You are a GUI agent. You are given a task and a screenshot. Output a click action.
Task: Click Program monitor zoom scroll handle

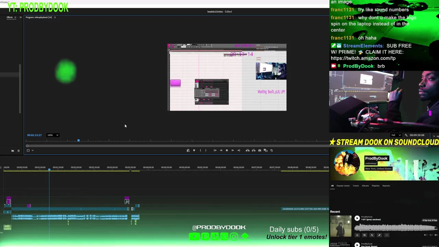[x=27, y=146]
